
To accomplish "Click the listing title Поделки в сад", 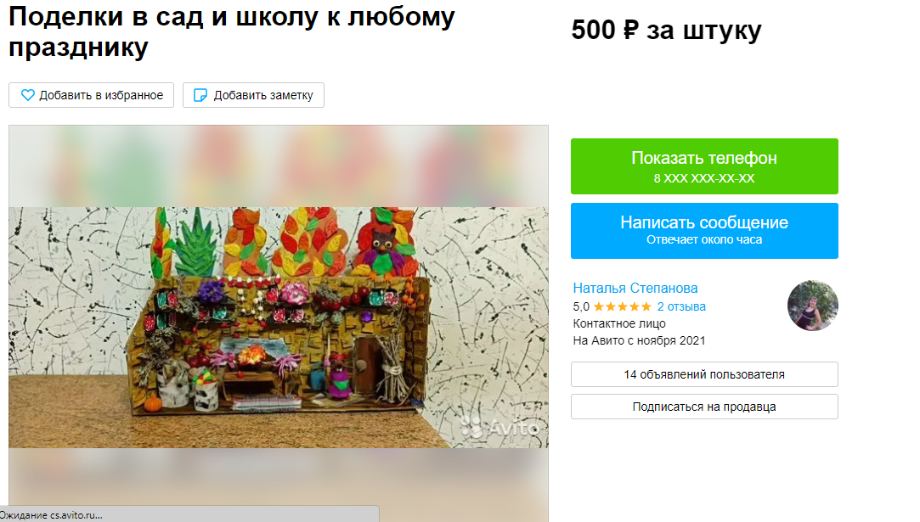I will pos(232,31).
